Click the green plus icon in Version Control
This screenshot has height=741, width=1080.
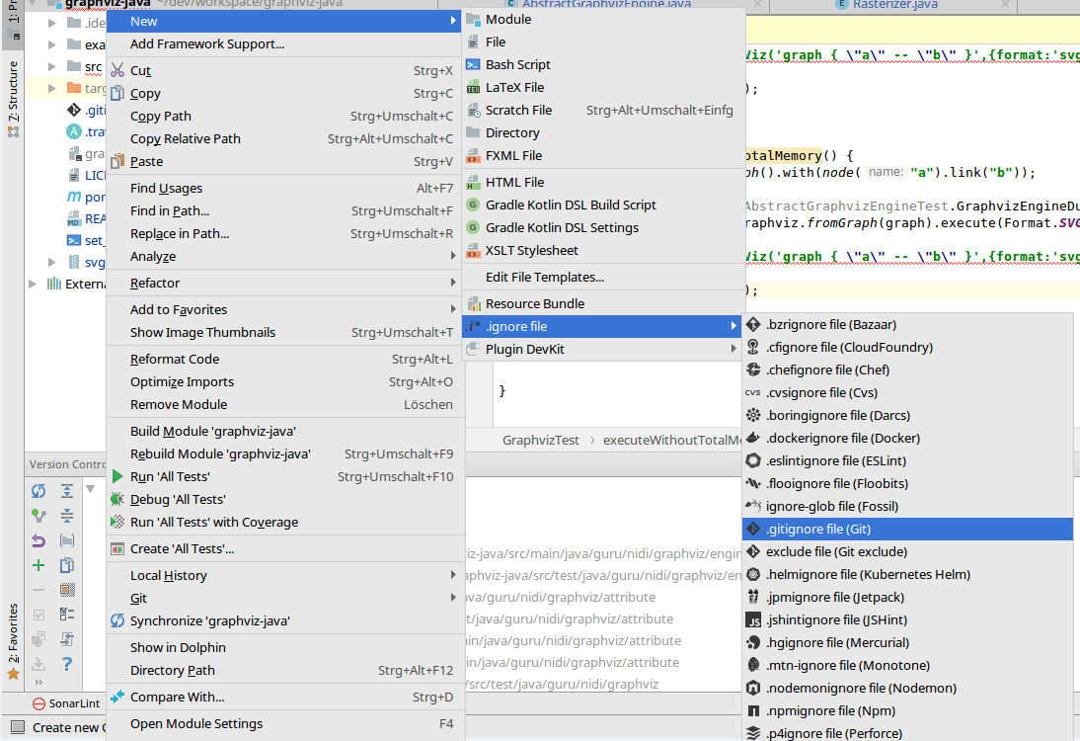pos(39,565)
